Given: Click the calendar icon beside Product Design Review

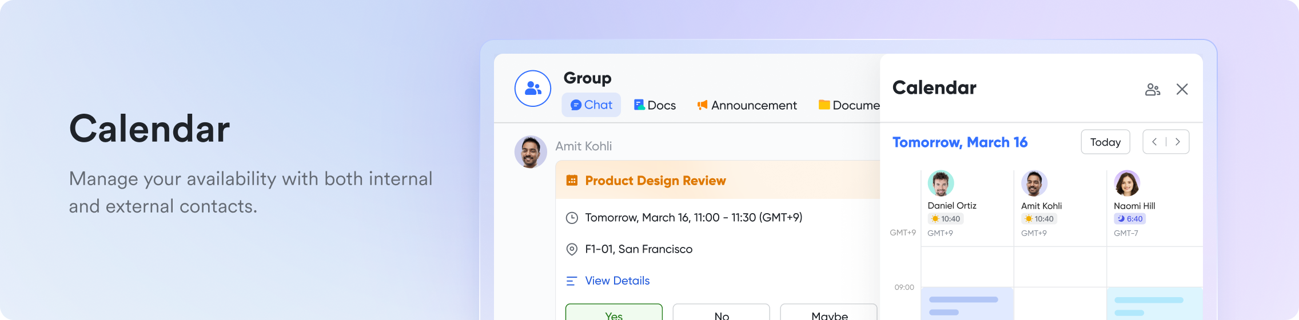Looking at the screenshot, I should click(x=572, y=181).
